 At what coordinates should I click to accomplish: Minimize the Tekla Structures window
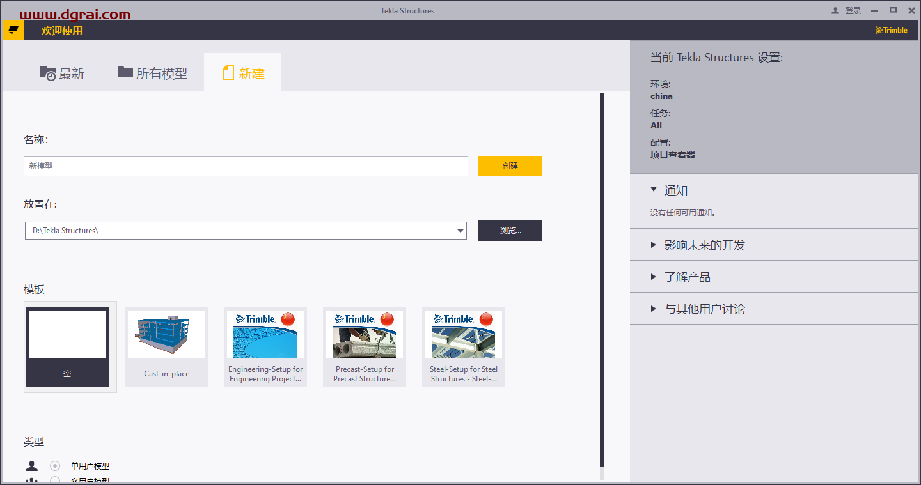pyautogui.click(x=874, y=11)
